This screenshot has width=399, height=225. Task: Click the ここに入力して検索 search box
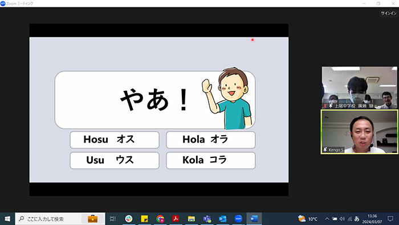pyautogui.click(x=60, y=219)
